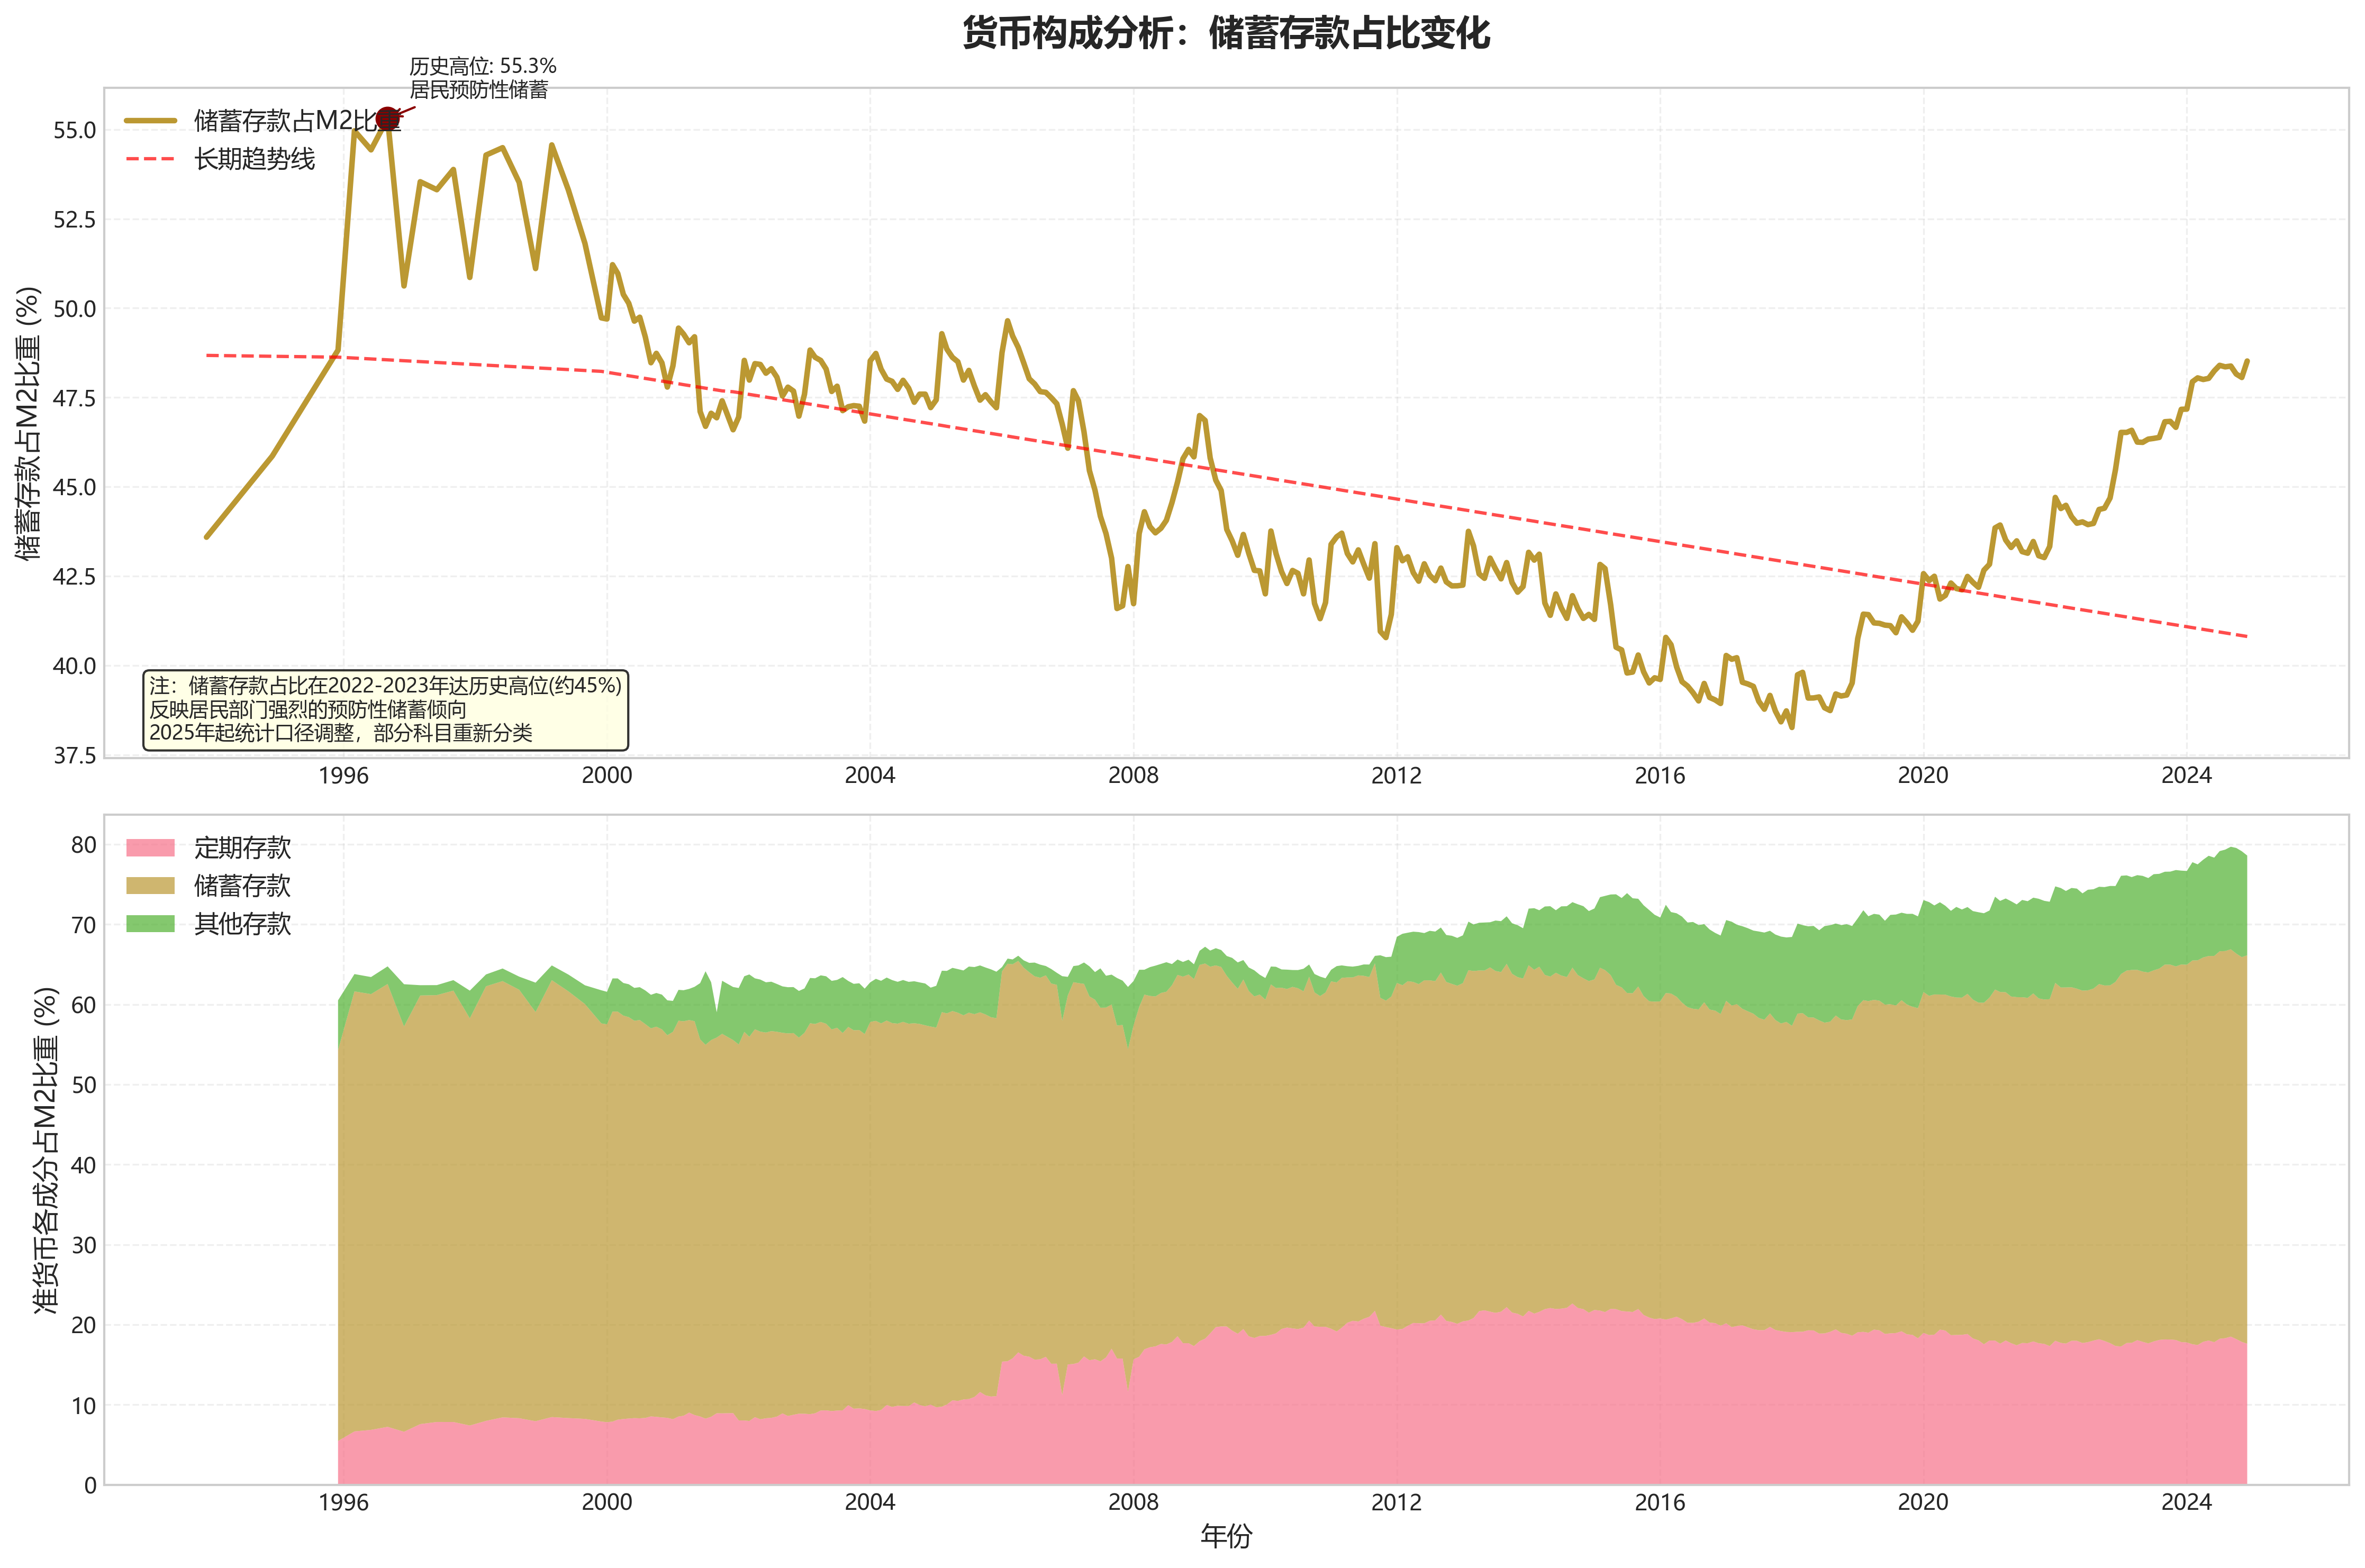Click the 80 y-axis tick on bottom chart
Image resolution: width=2365 pixels, height=1568 pixels.
84,845
